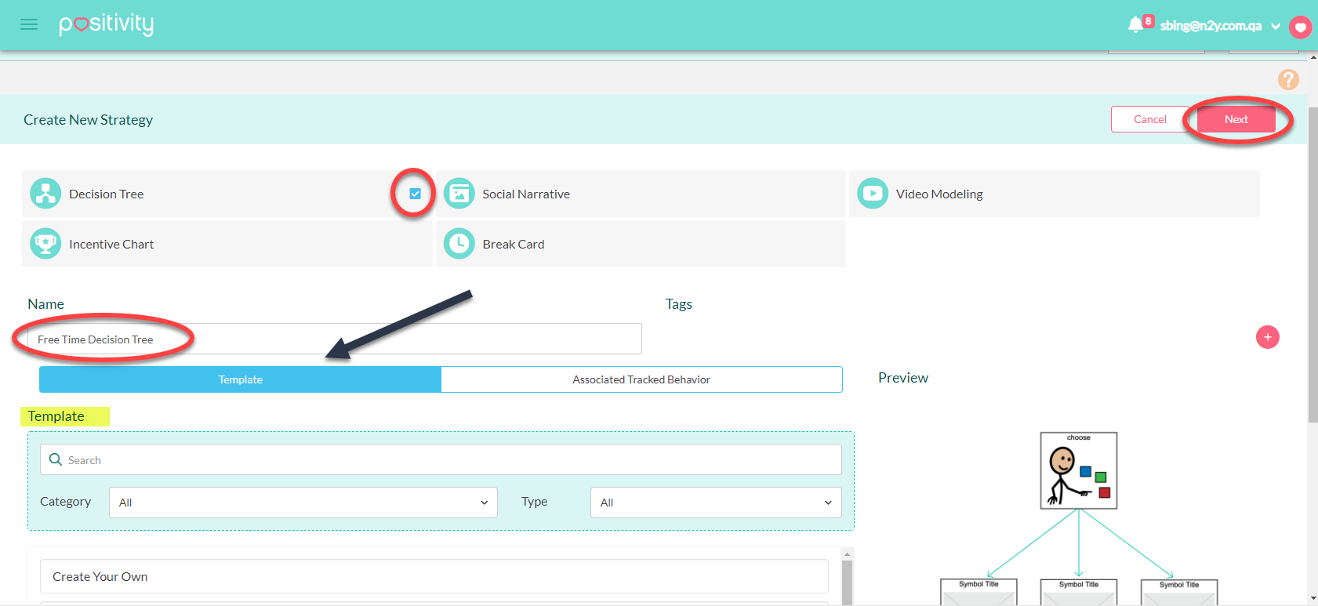Select the Social Narrative strategy card
The height and width of the screenshot is (606, 1318).
pos(641,194)
